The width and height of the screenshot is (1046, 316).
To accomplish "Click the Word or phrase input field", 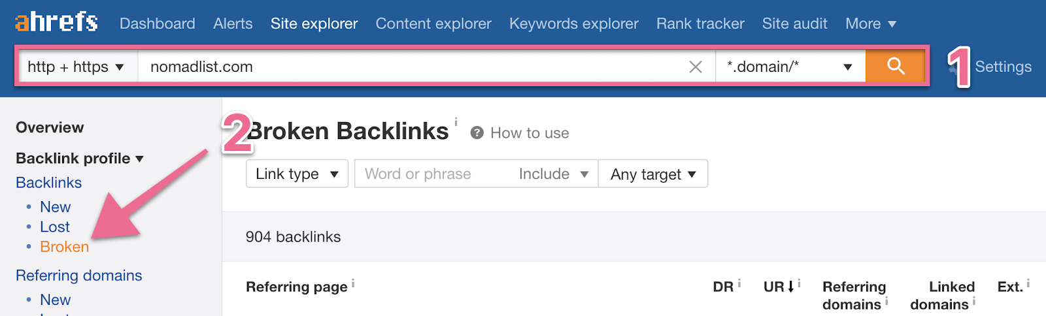I will (431, 174).
